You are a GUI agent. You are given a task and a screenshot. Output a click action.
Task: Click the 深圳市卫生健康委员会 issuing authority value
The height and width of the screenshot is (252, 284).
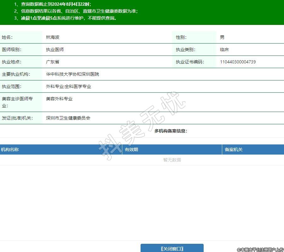[x=68, y=118]
